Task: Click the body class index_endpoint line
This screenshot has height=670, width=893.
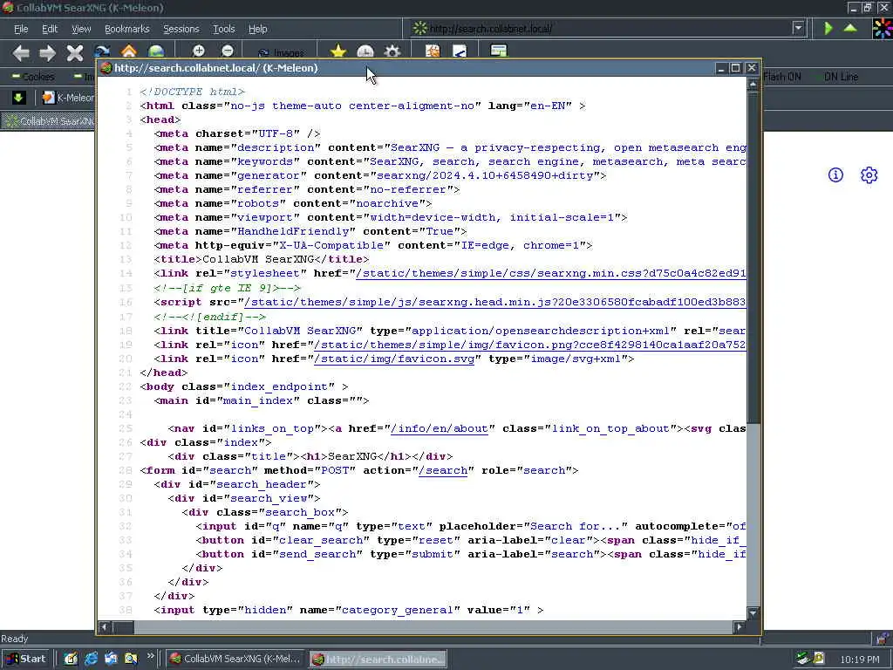Action: coord(244,386)
